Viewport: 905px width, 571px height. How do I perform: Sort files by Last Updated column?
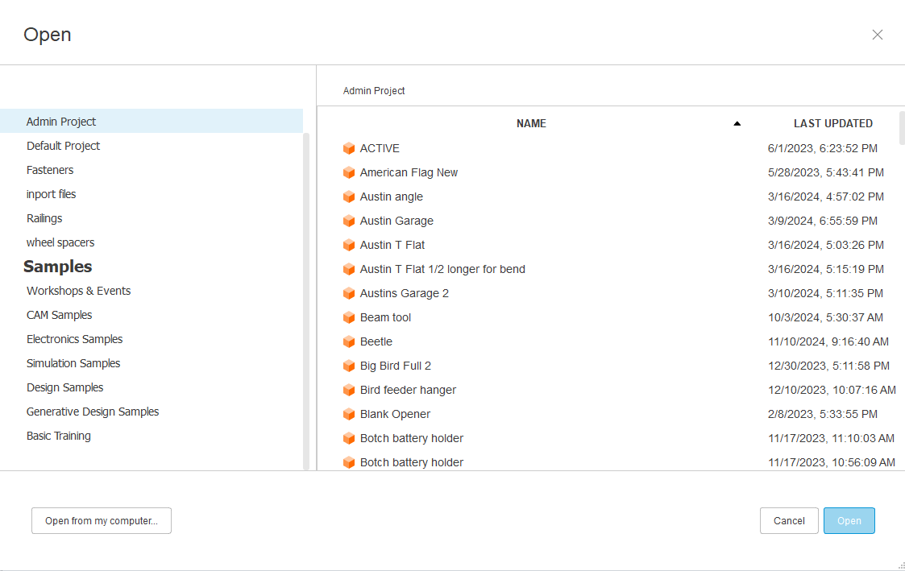click(832, 124)
